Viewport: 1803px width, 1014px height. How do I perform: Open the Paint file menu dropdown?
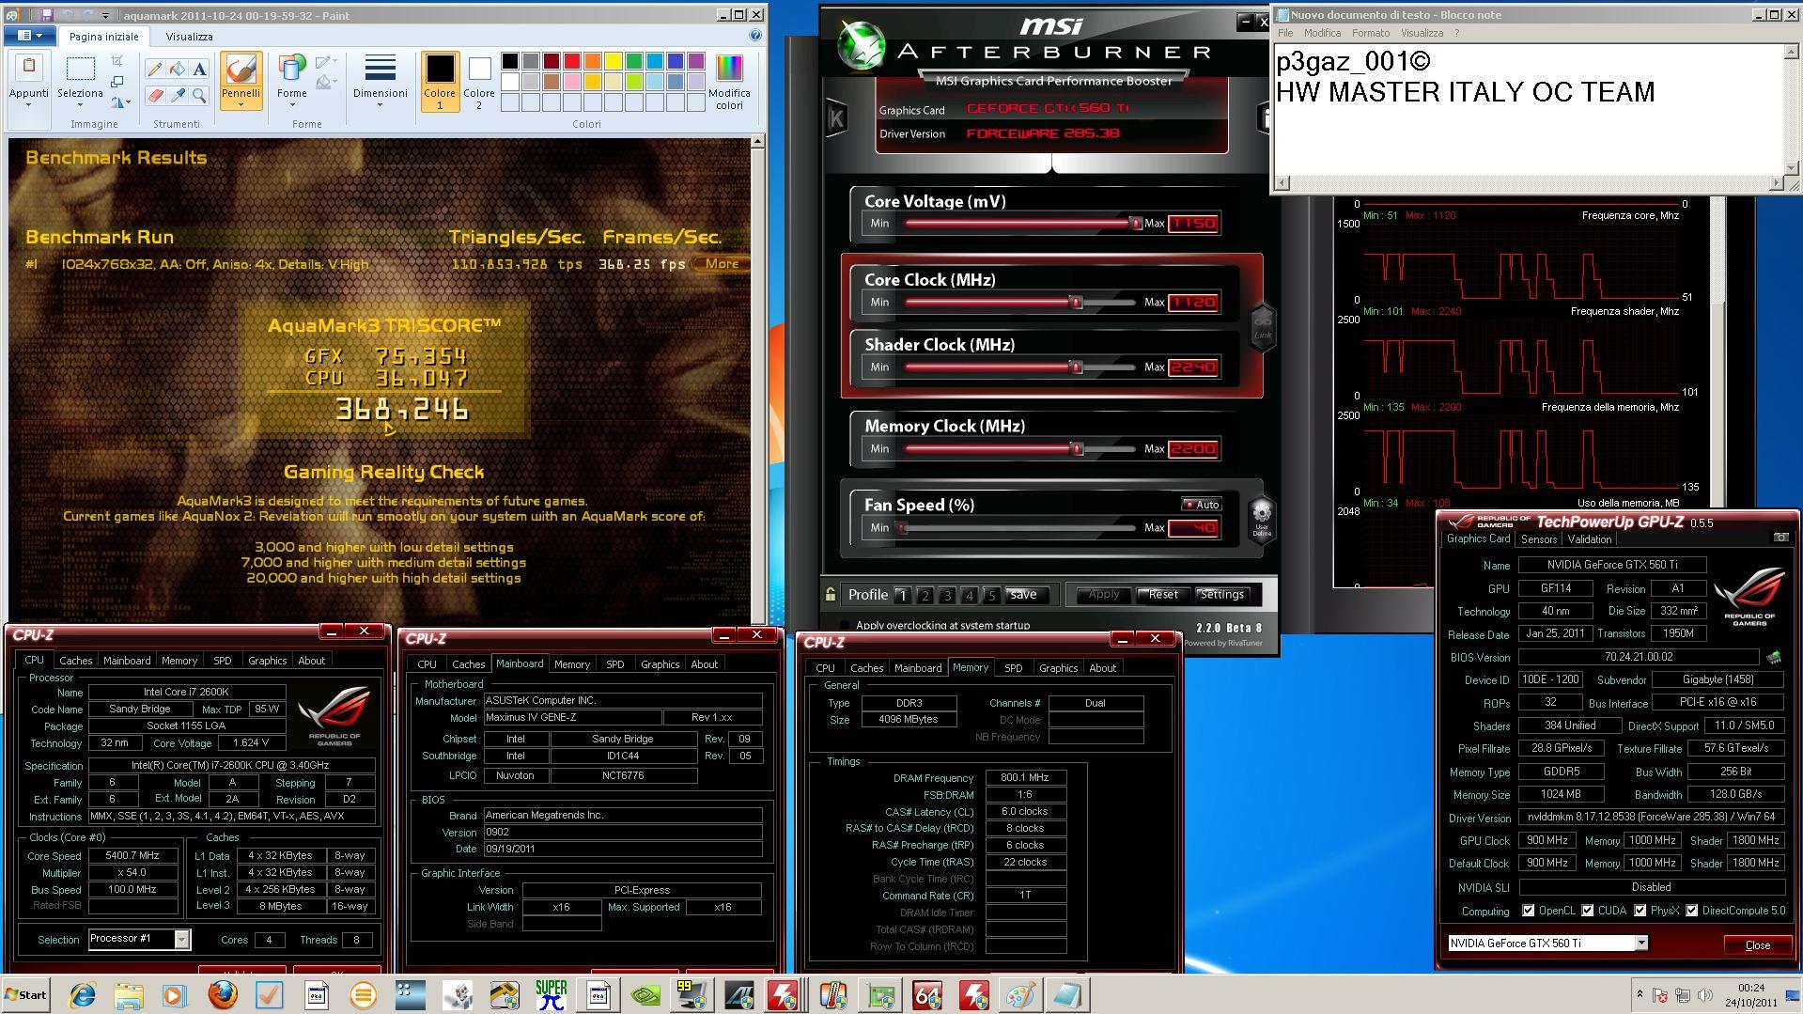28,36
